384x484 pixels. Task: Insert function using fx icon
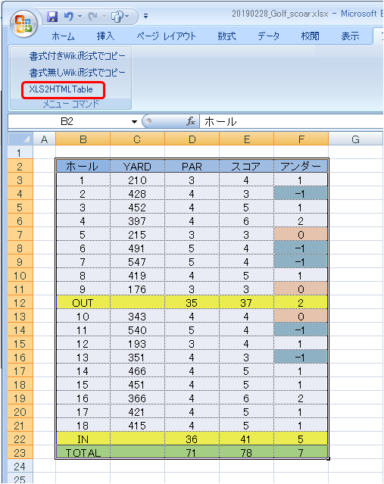(191, 122)
